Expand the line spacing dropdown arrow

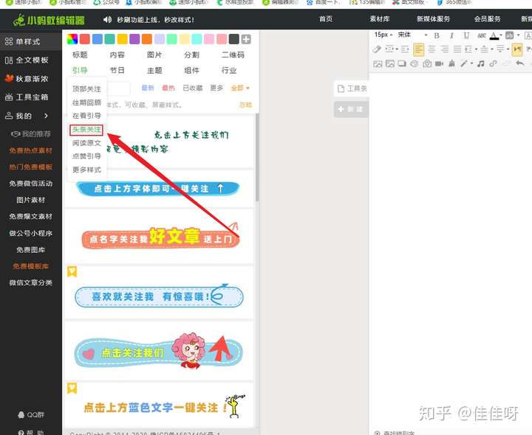[476, 49]
